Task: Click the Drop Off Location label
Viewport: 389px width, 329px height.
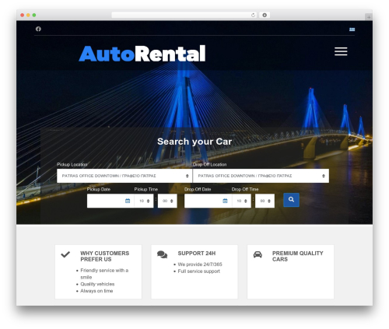Action: click(209, 164)
